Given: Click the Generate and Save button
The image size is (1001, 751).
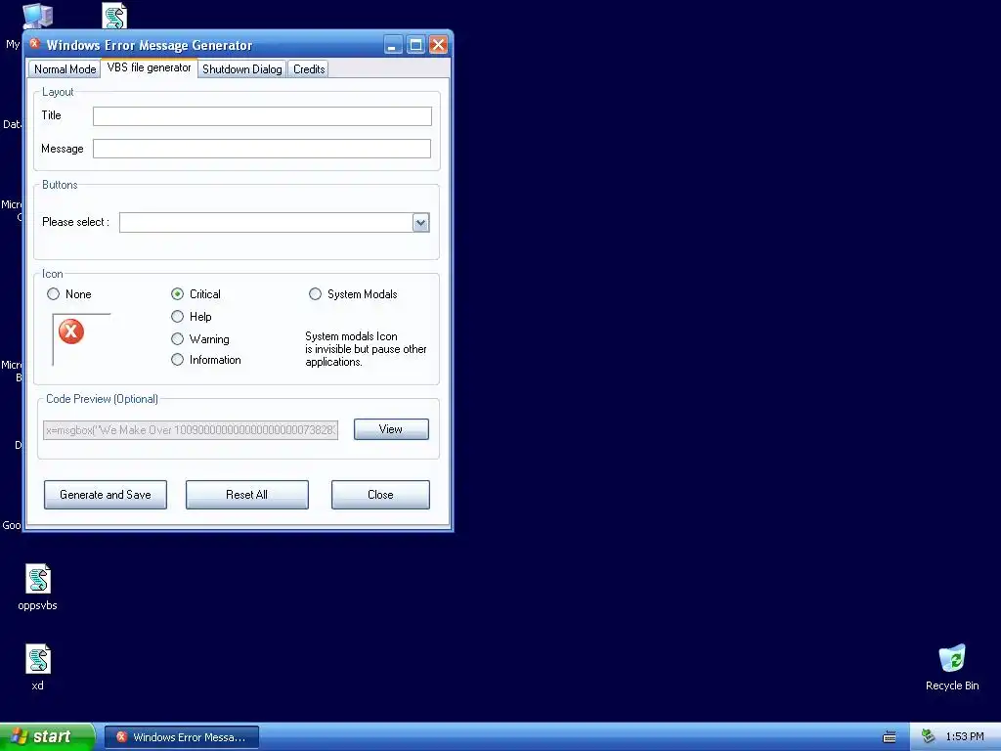Looking at the screenshot, I should pos(106,495).
